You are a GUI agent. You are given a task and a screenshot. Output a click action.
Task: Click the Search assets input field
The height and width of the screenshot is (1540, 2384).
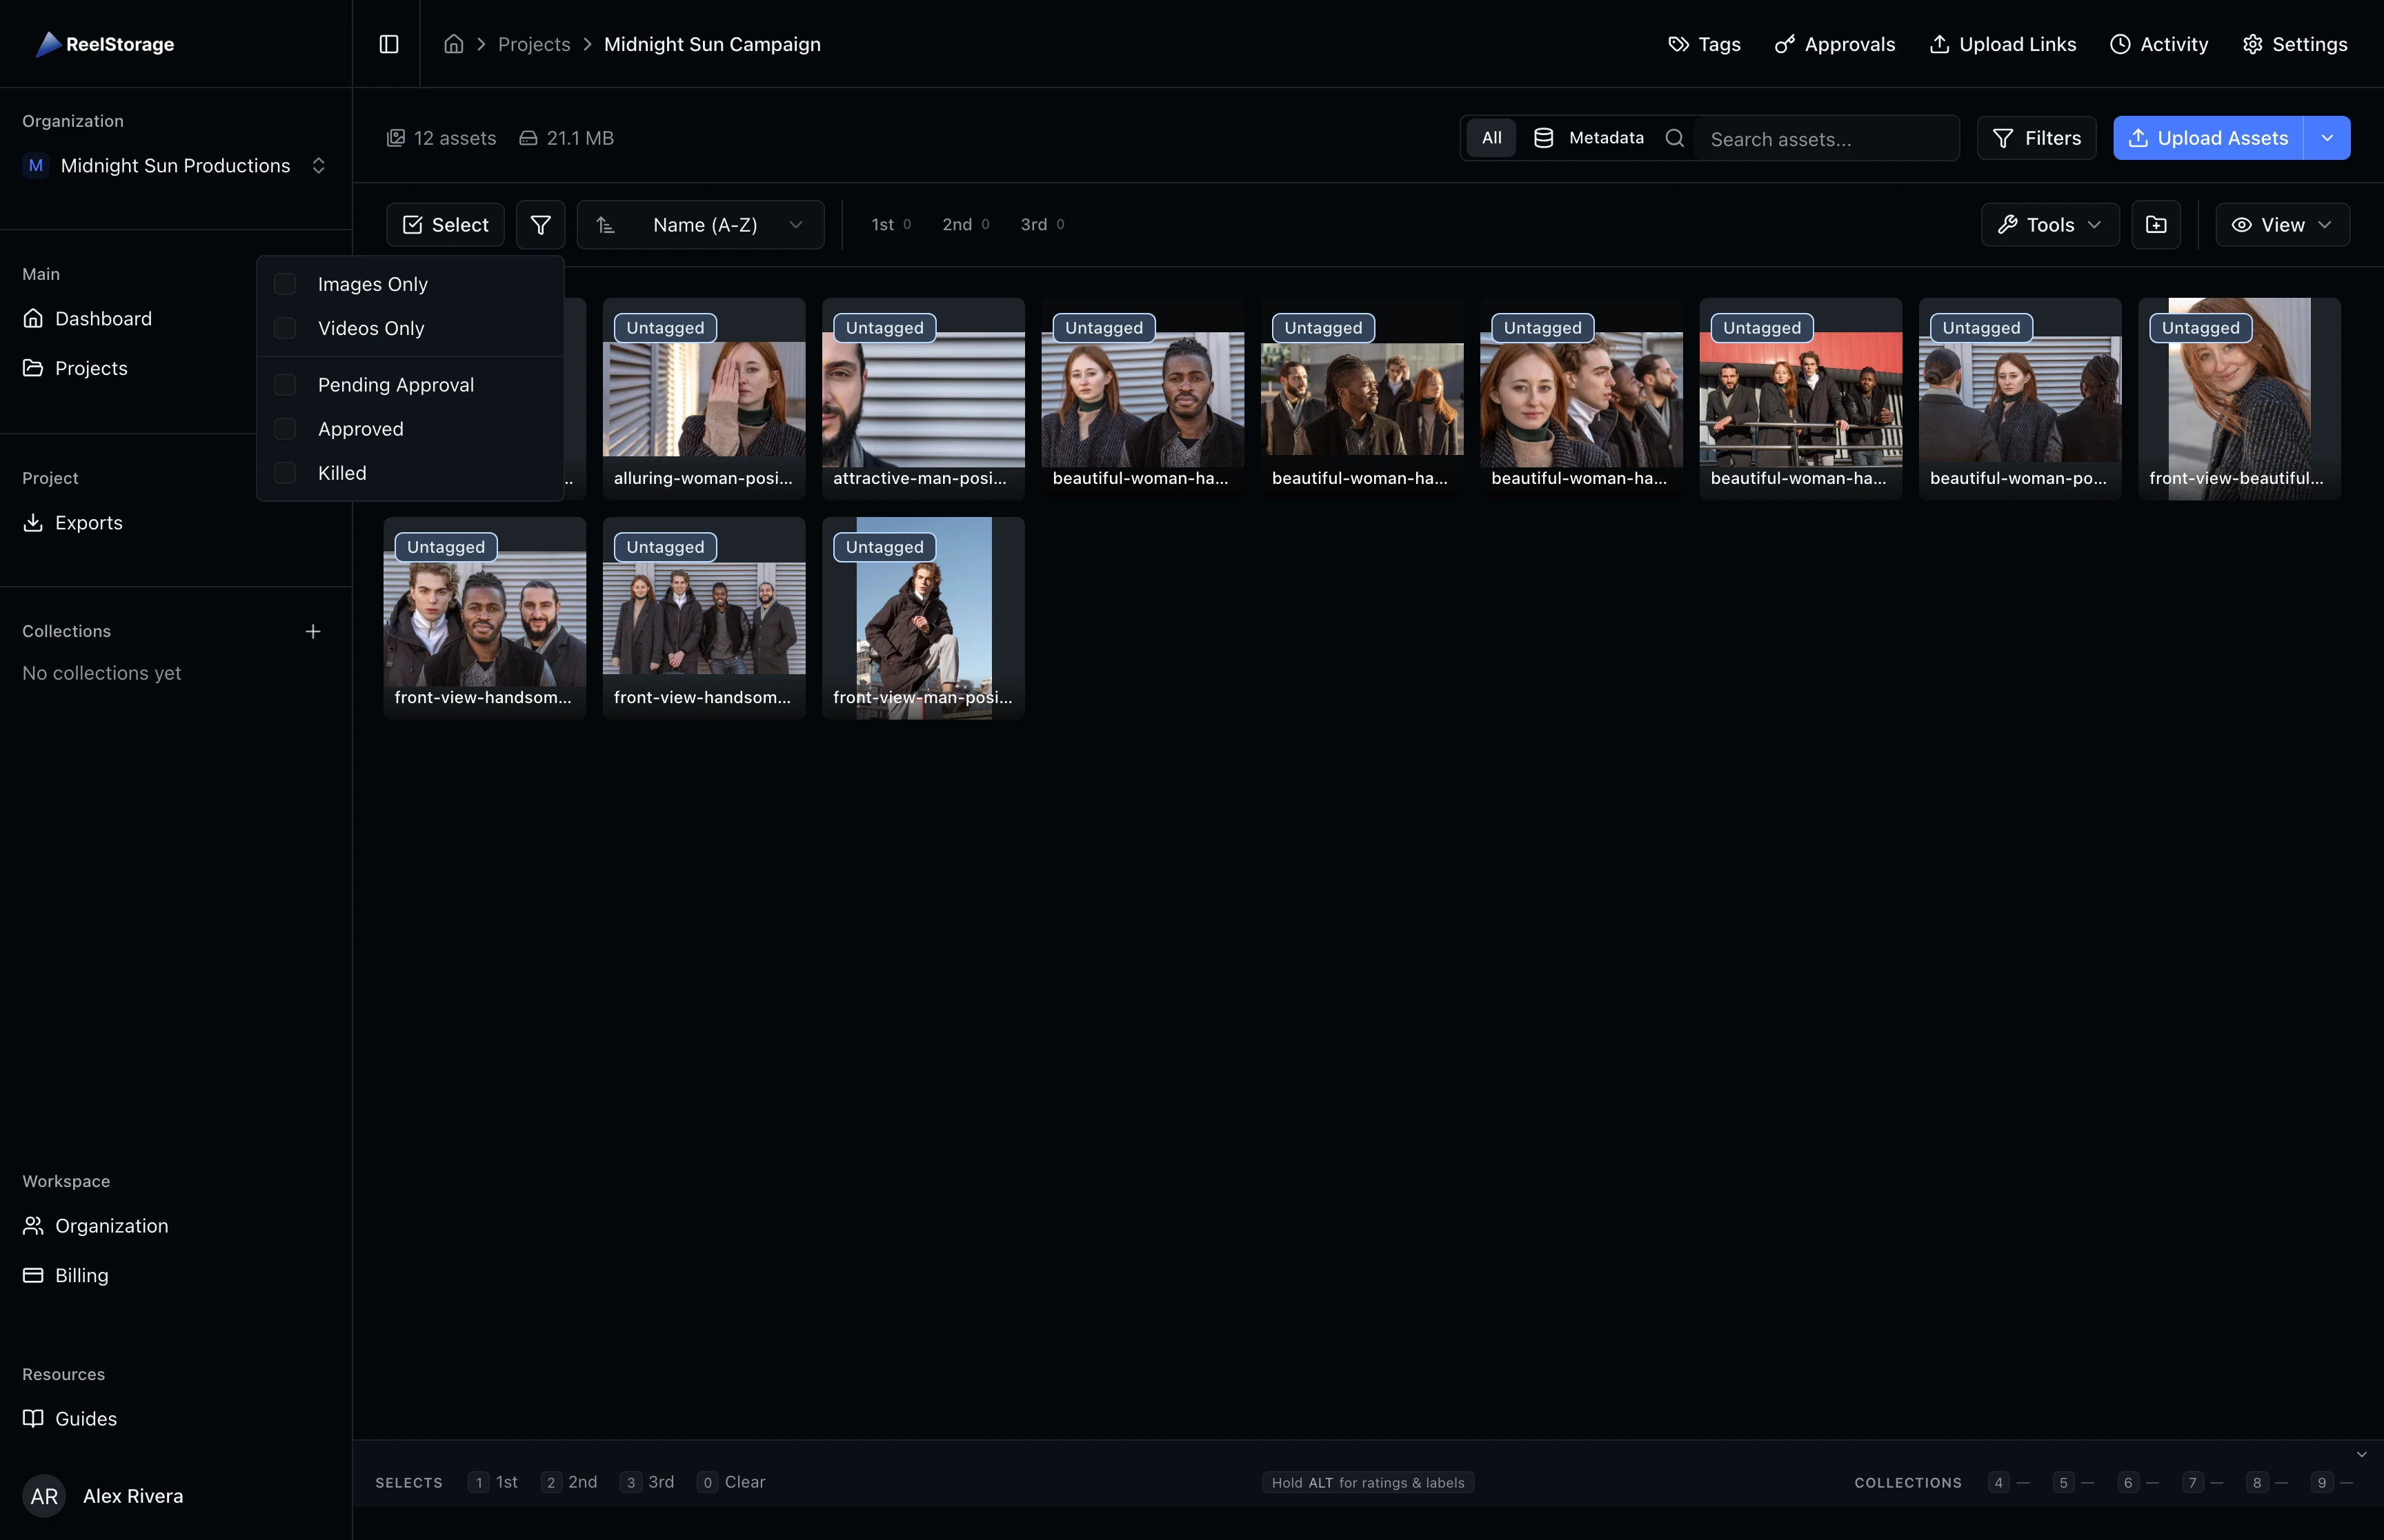(x=1826, y=139)
